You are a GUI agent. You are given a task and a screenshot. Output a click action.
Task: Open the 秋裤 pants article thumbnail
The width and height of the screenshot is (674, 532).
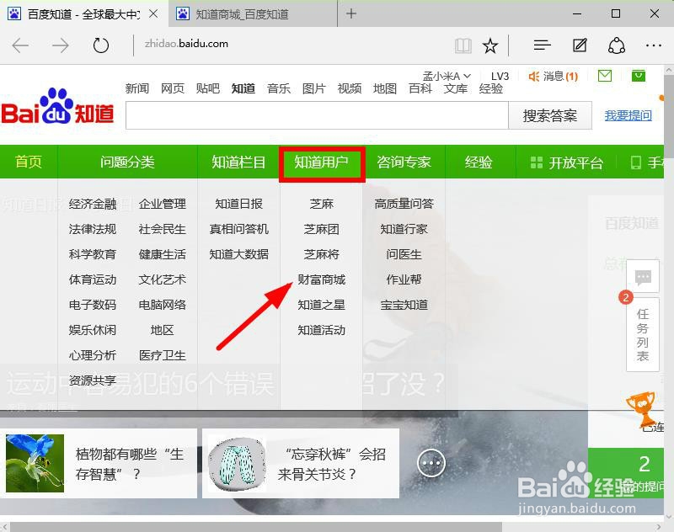point(236,463)
